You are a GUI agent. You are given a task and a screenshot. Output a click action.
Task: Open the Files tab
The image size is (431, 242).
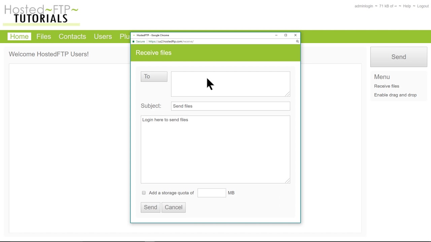point(44,37)
